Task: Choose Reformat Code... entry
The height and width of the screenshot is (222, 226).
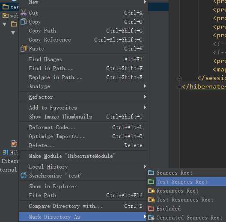Action: 83,127
